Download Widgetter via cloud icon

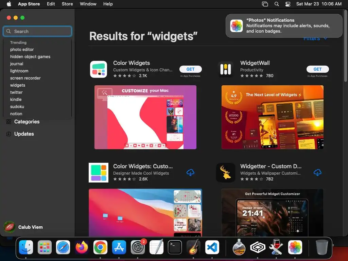(318, 172)
